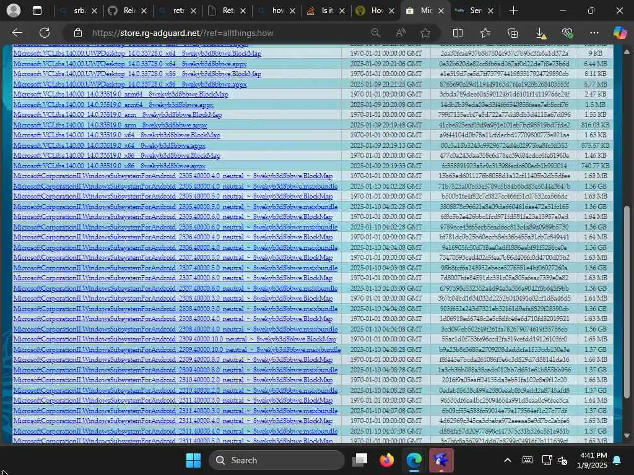Open the touch keyboard tray icon
The width and height of the screenshot is (634, 475).
coord(528,460)
